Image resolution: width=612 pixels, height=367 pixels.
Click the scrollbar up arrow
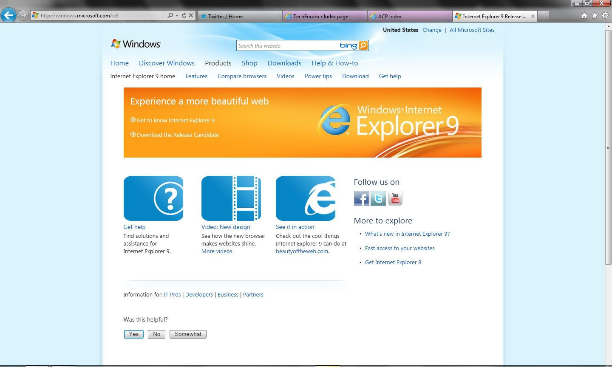click(x=608, y=26)
